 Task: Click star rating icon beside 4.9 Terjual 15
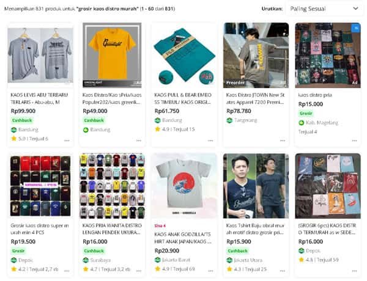pos(158,129)
